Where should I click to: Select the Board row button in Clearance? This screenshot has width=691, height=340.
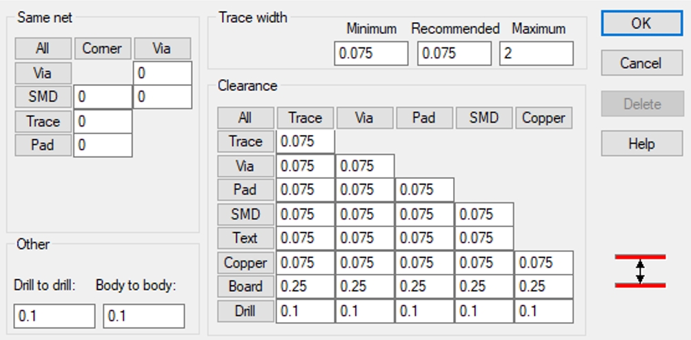coord(245,286)
